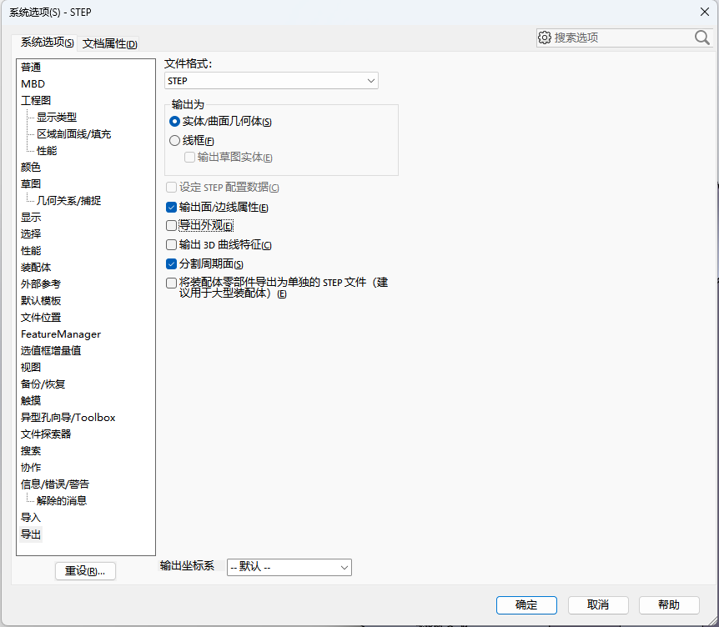The width and height of the screenshot is (719, 627).
Task: Click the 确定 button
Action: (526, 605)
